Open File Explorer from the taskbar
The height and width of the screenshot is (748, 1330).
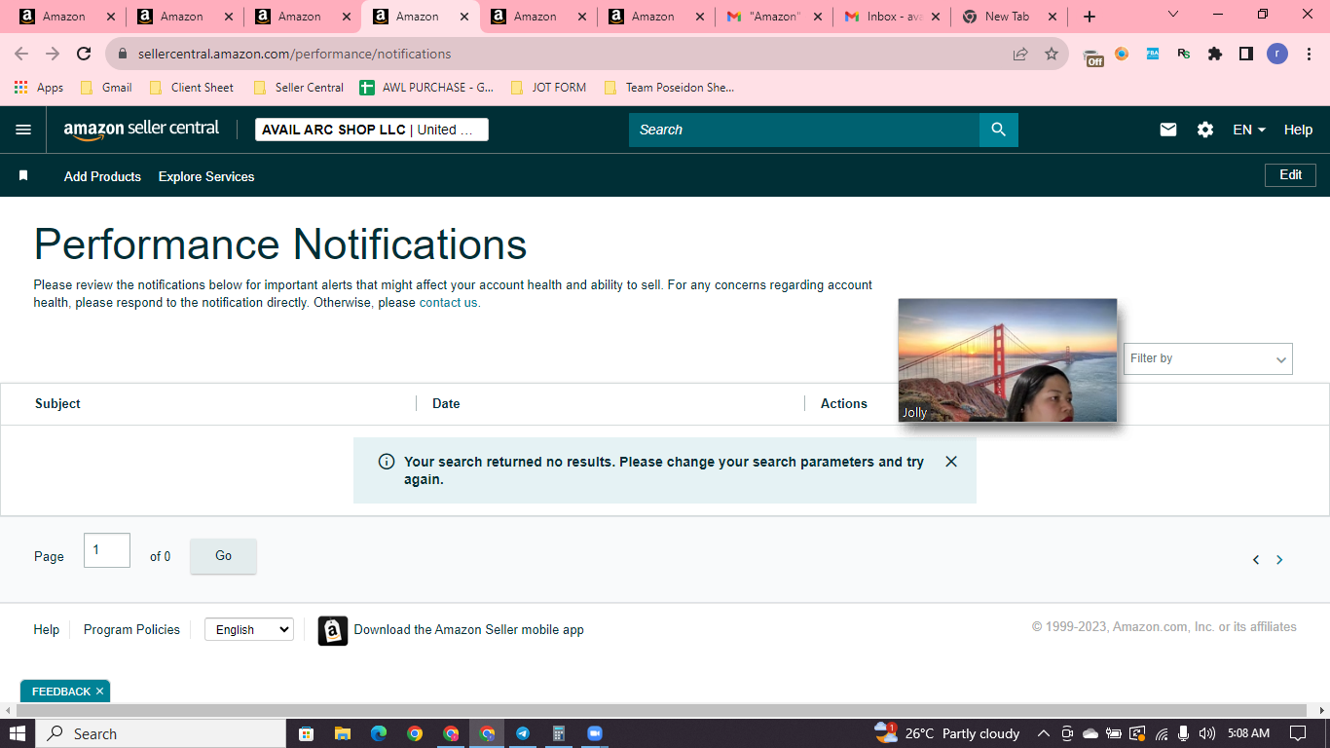pyautogui.click(x=342, y=733)
